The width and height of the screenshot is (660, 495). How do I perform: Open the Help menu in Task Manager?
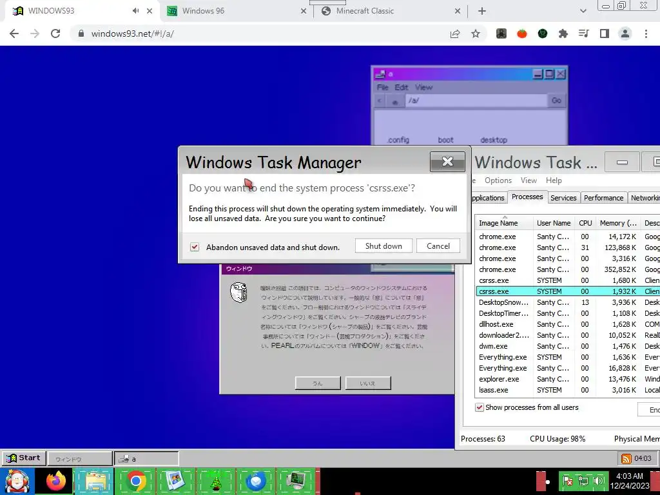554,180
